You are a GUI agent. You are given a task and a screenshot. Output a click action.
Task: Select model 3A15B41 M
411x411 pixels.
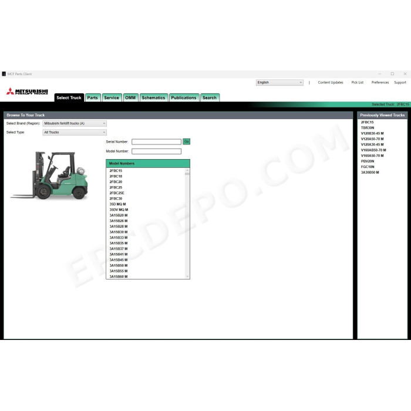(119, 254)
